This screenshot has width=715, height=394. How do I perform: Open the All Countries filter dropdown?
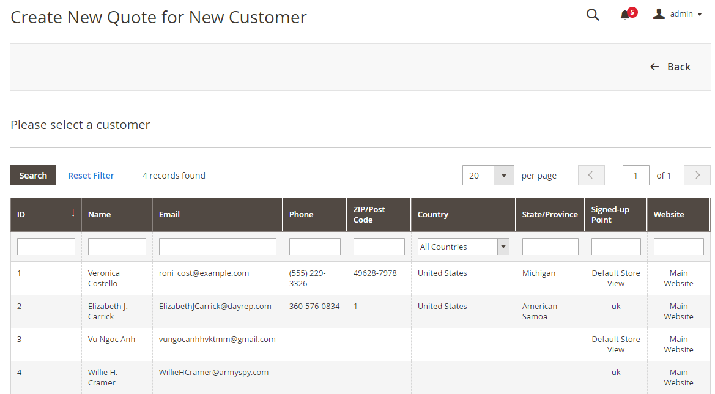(463, 247)
